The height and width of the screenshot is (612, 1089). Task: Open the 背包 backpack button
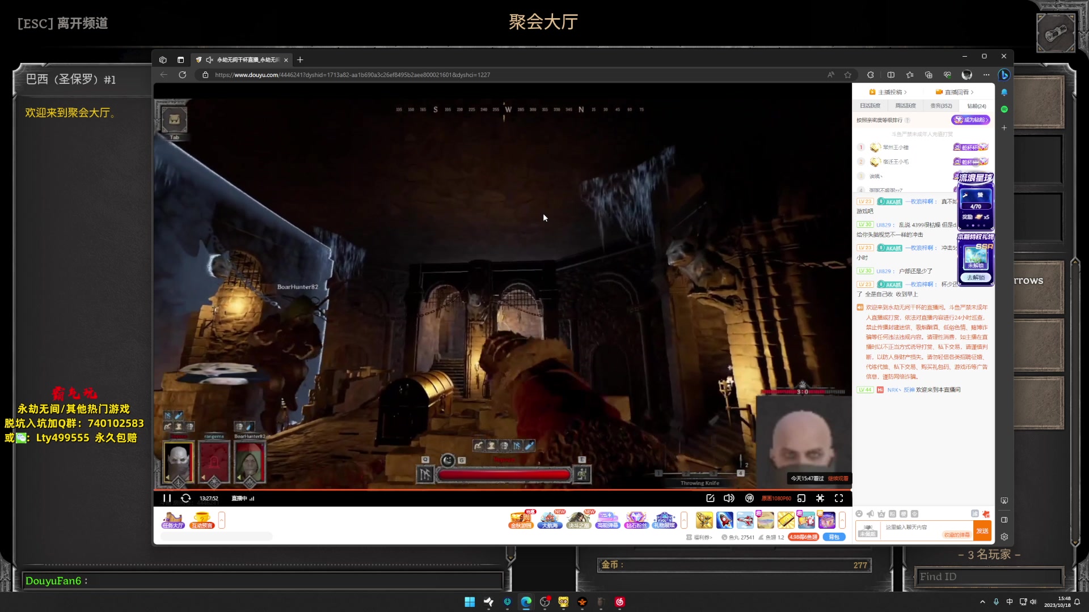834,537
